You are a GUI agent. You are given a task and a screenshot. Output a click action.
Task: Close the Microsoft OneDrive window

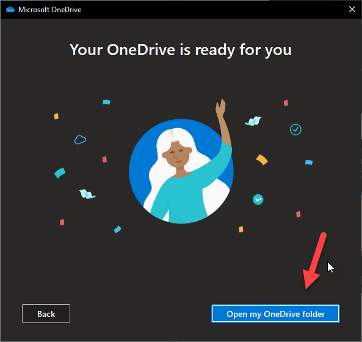point(352,9)
